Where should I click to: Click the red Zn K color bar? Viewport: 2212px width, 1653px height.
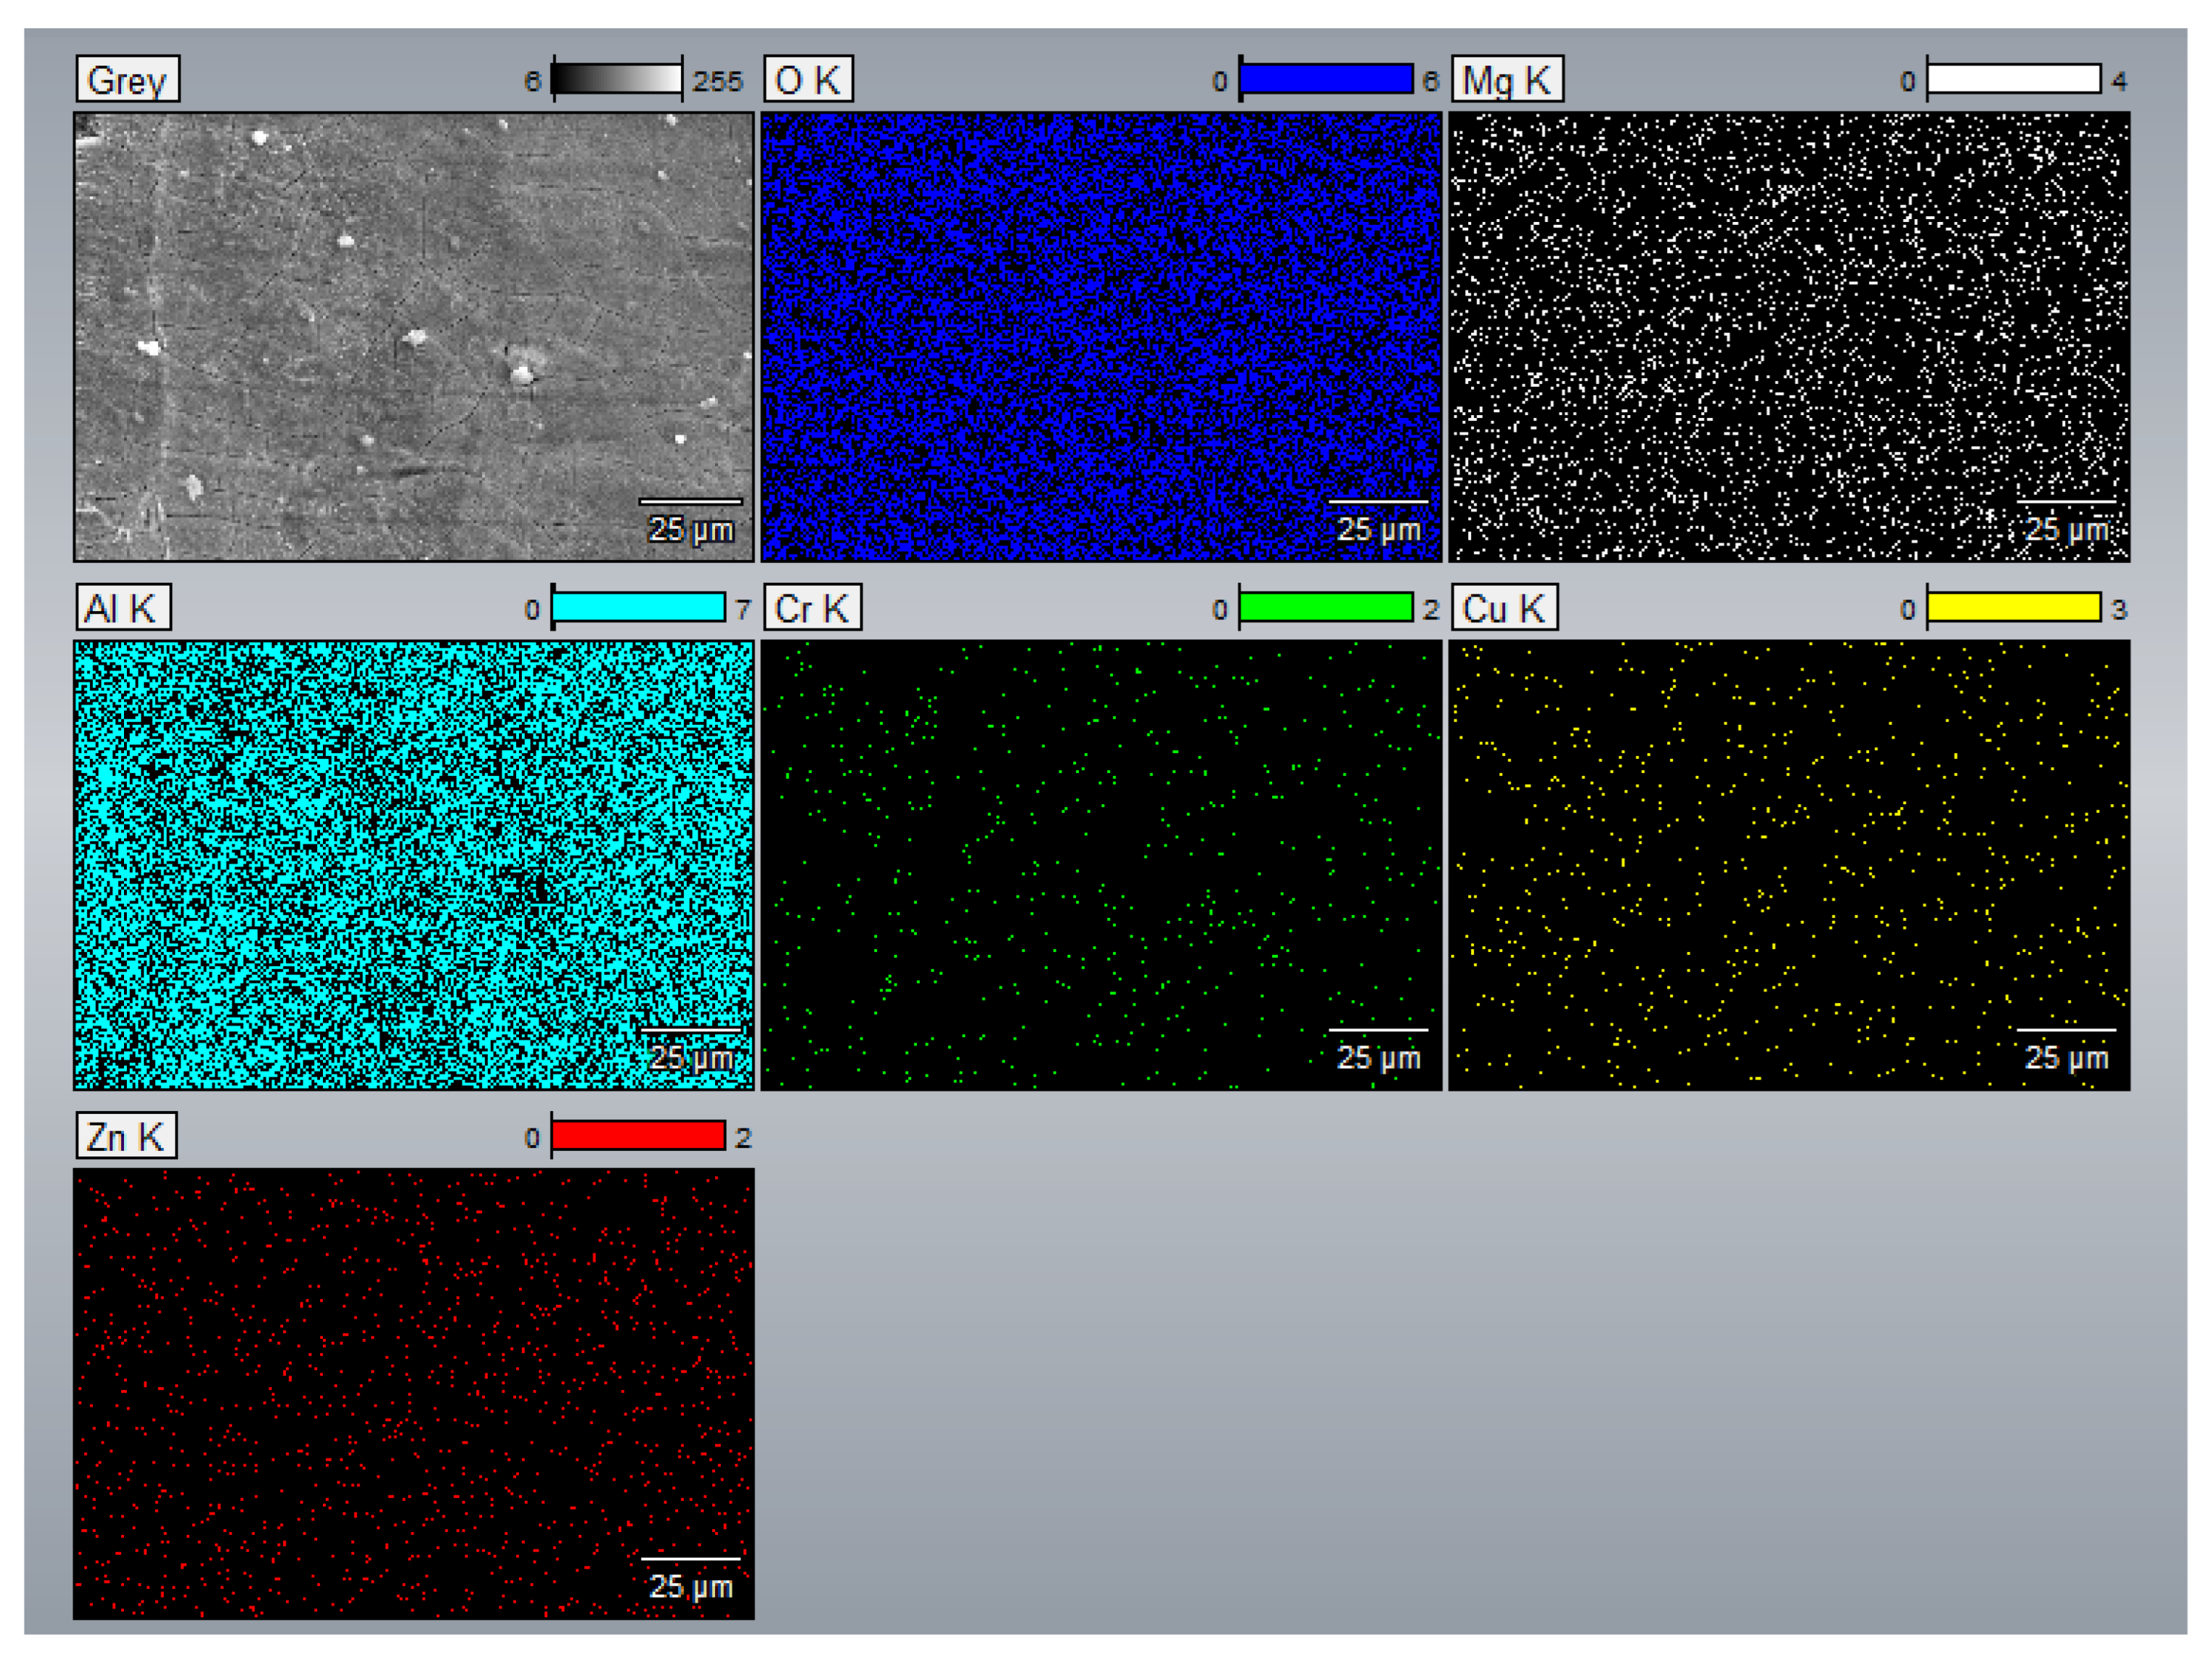click(638, 1136)
